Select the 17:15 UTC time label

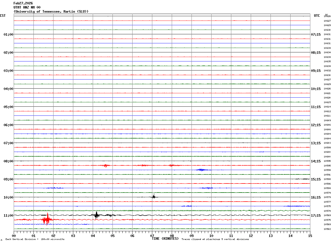click(x=316, y=215)
